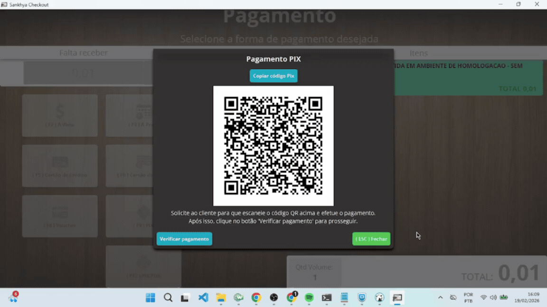Launch Visual Studio Code from taskbar

[203, 298]
